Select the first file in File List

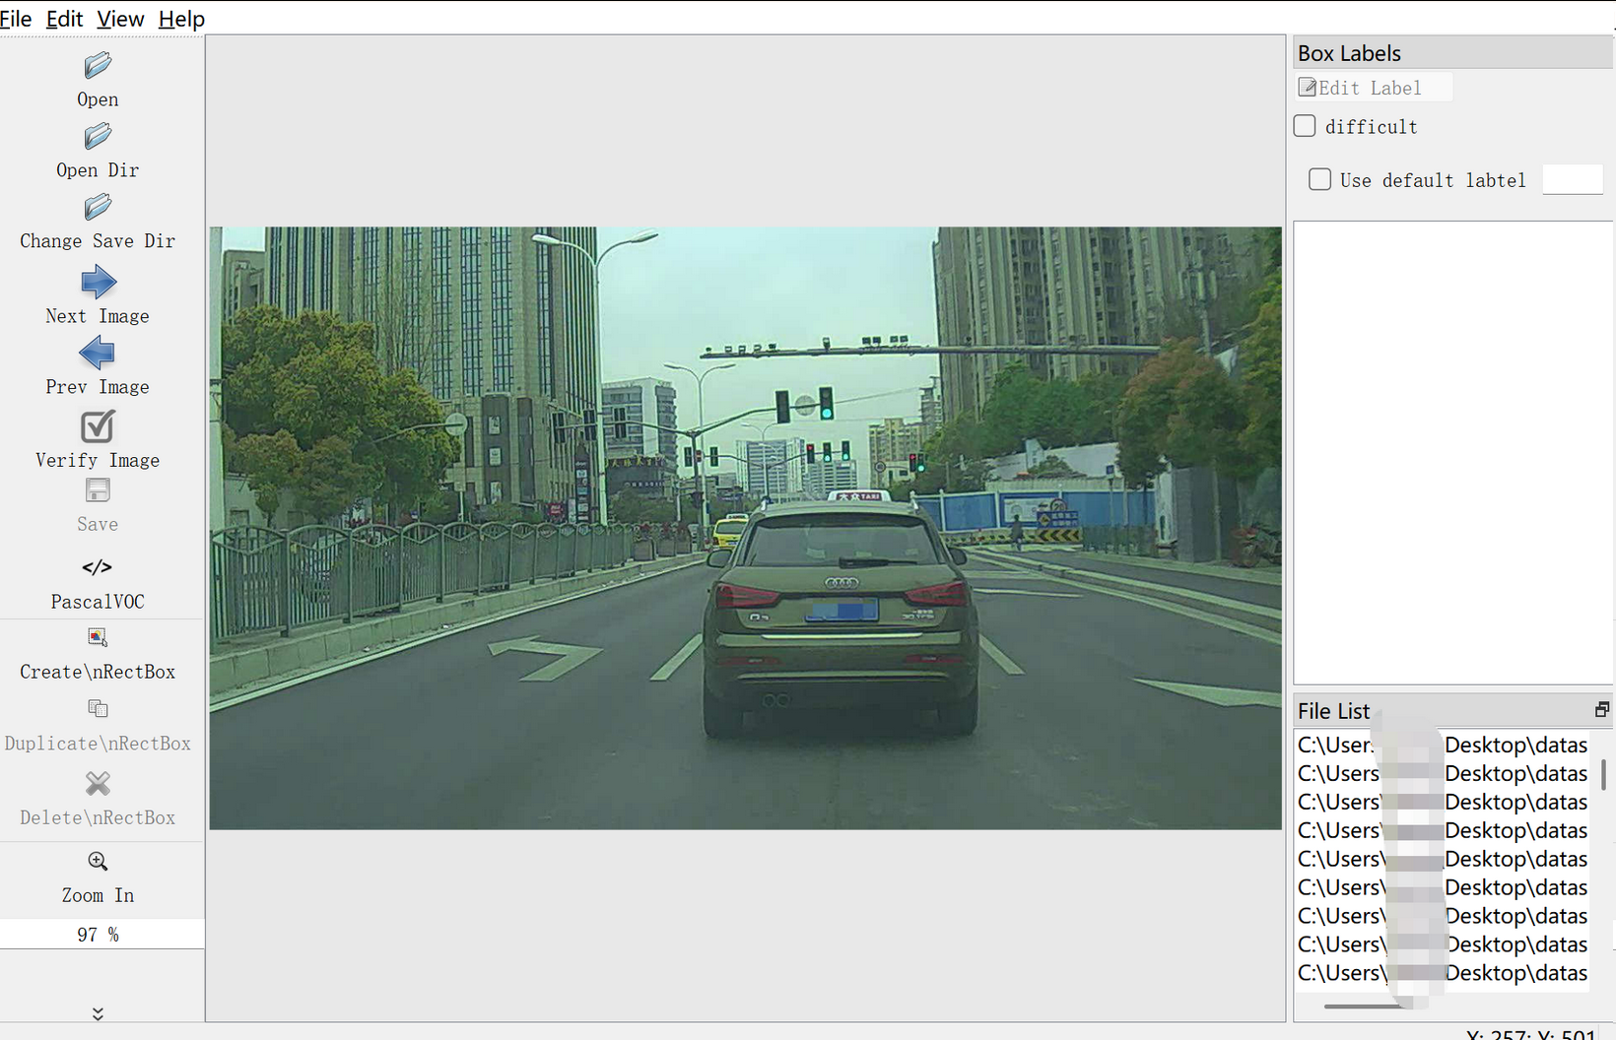click(1443, 745)
